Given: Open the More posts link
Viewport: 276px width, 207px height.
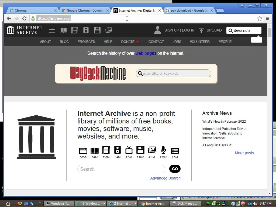Looking at the screenshot, I should 244,153.
